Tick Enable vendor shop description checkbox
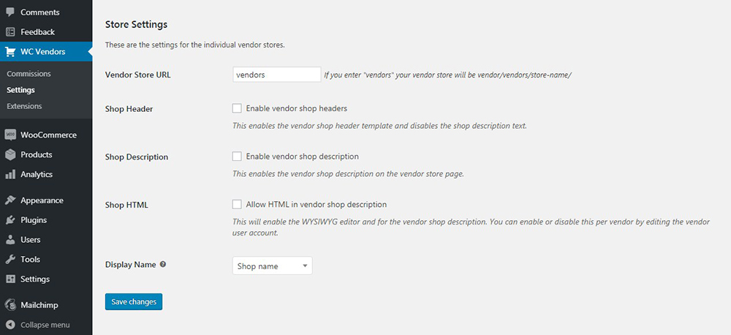 tap(237, 157)
